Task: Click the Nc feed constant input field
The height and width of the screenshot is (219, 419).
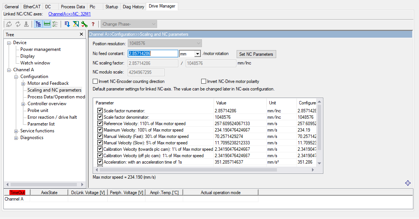Action: click(x=153, y=54)
